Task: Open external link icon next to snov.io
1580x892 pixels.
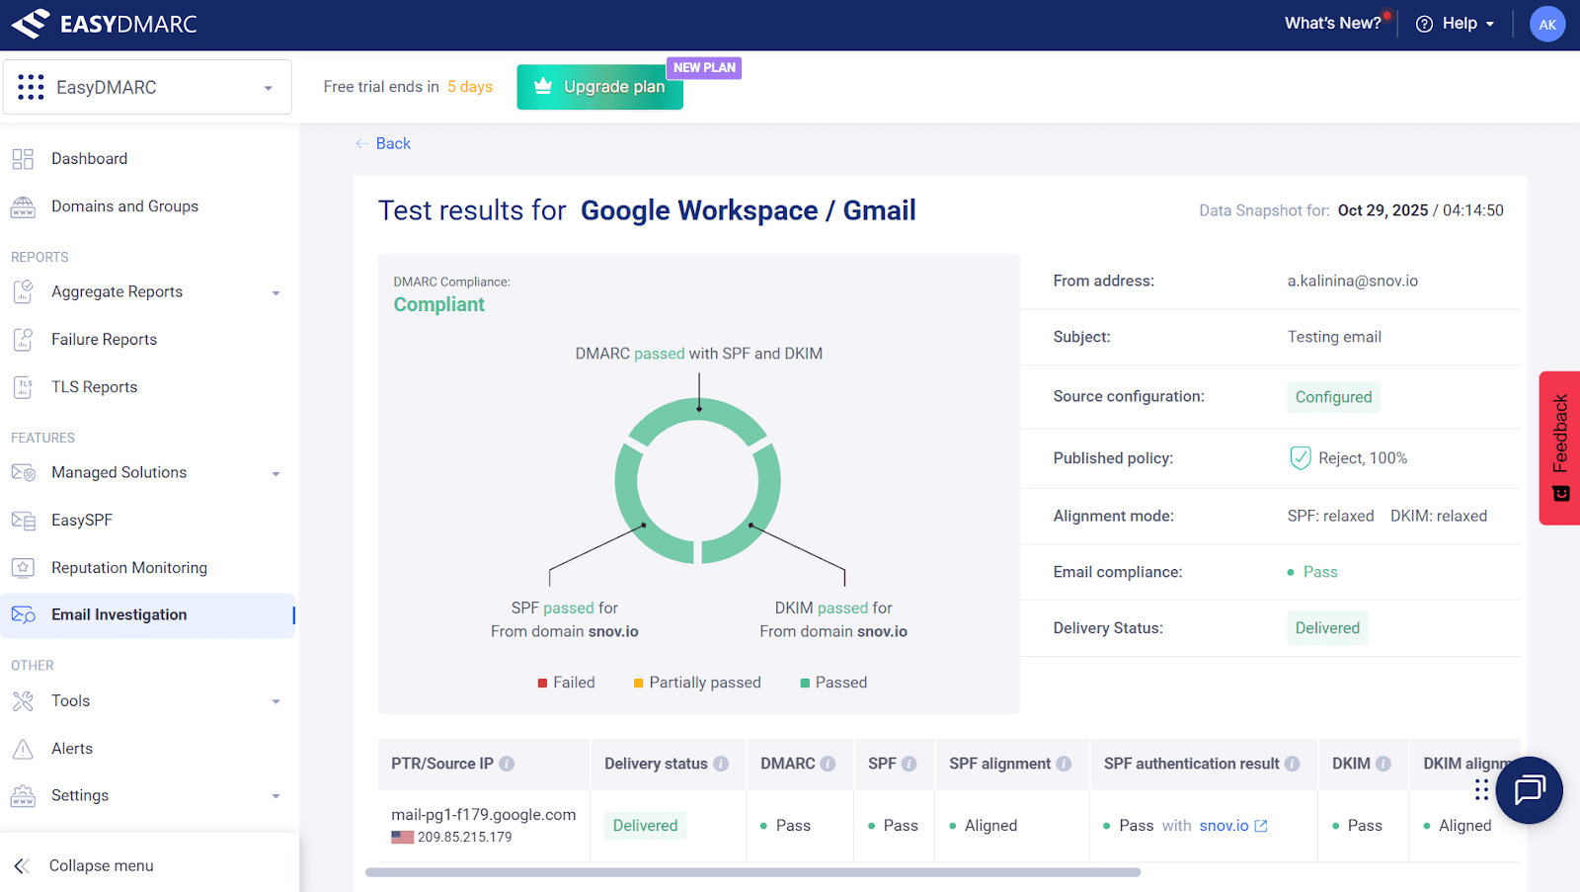Action: pyautogui.click(x=1261, y=826)
